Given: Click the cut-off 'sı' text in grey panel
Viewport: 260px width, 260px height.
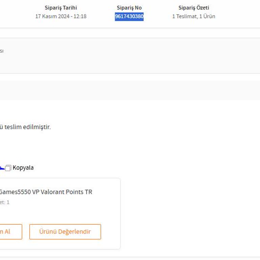Looking at the screenshot, I should 2,51.
